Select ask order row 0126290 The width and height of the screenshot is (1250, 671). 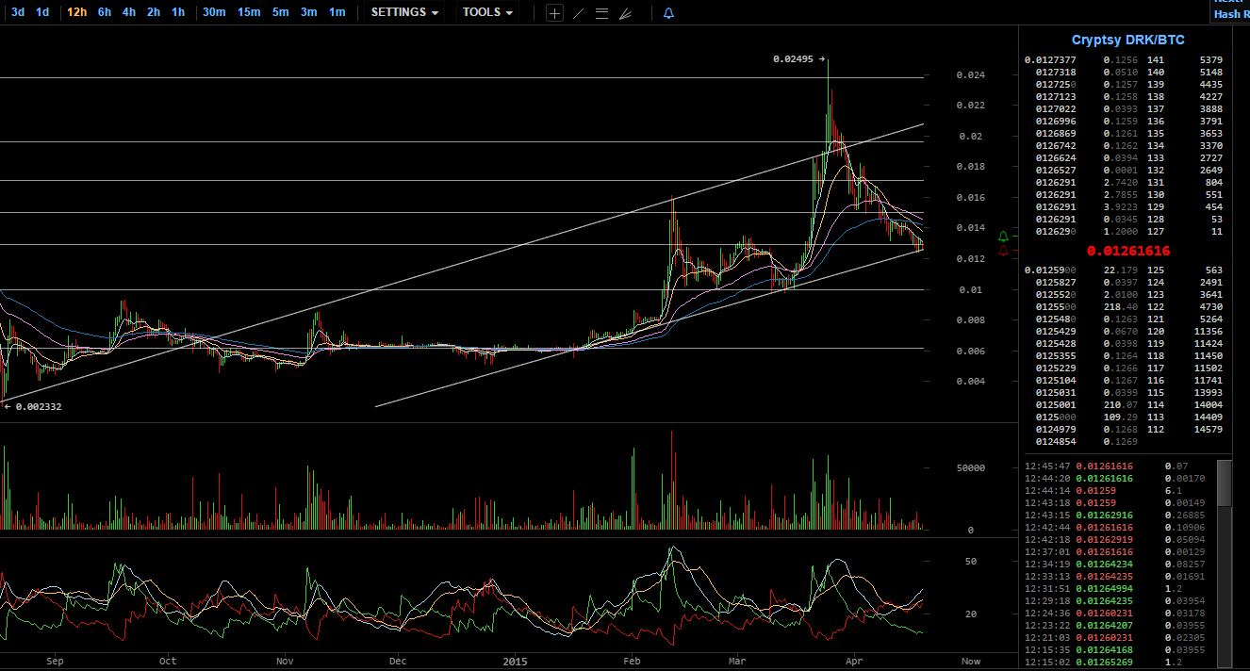[x=1124, y=232]
